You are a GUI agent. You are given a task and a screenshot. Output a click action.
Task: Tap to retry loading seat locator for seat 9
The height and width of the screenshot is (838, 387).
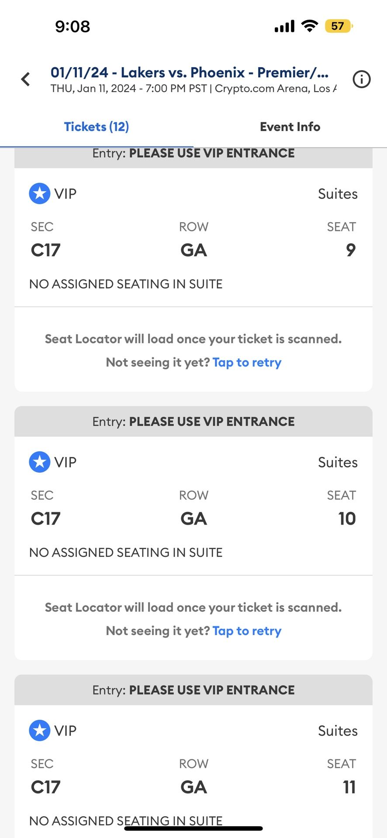pyautogui.click(x=247, y=362)
